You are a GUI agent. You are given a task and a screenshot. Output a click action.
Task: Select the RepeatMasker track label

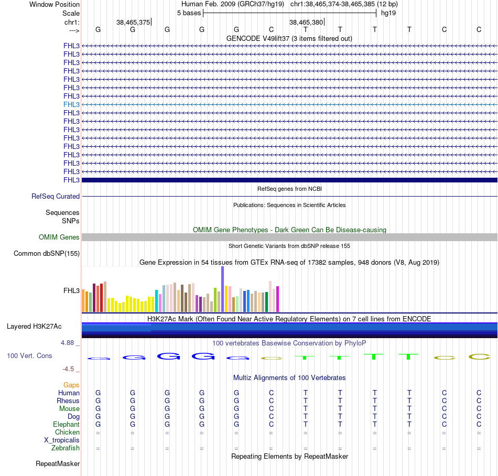click(58, 464)
